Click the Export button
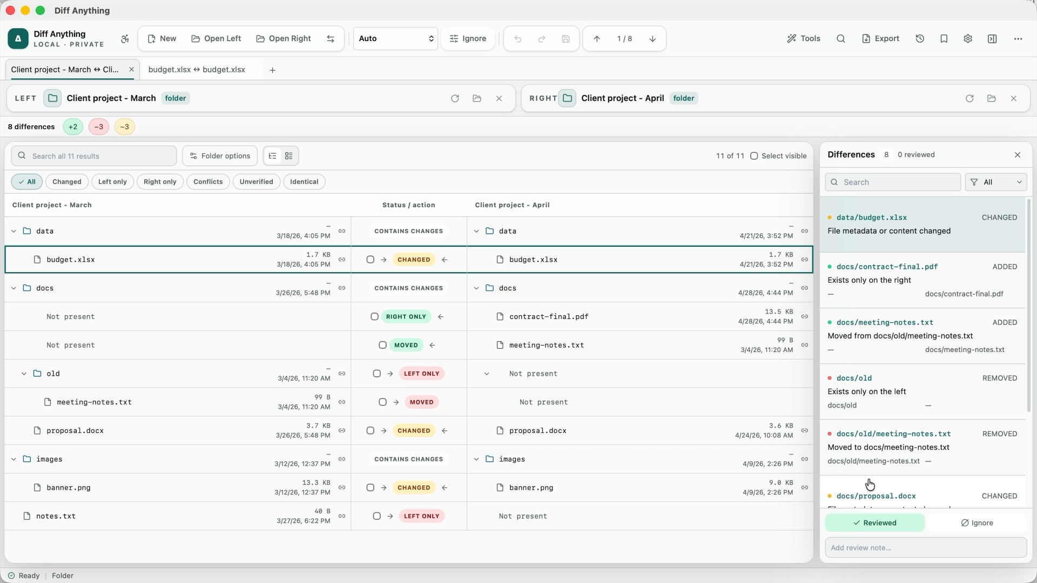Screen dimensions: 1037x583 pyautogui.click(x=880, y=39)
